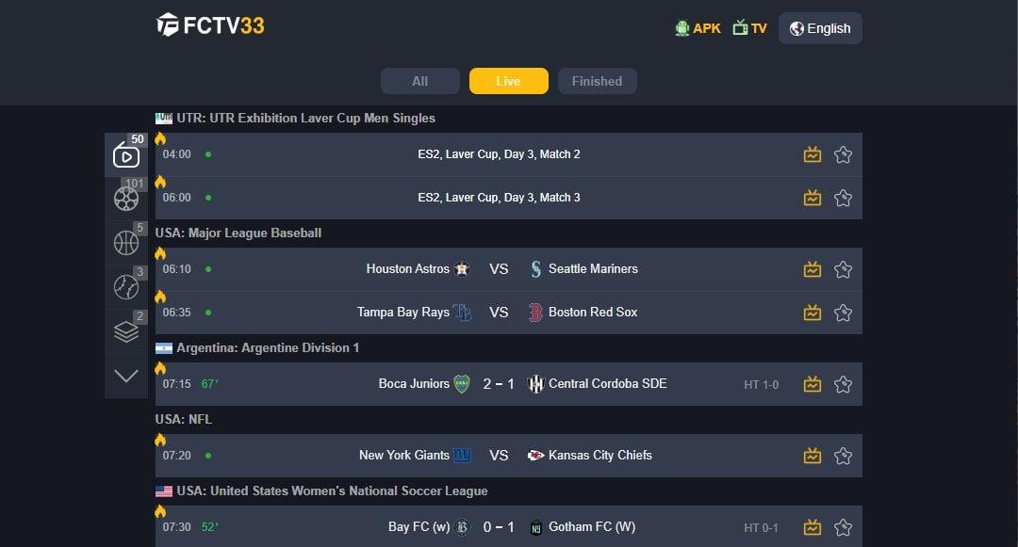Screen dimensions: 1018x547
Task: Click the FCTV33 logo
Action: [209, 26]
